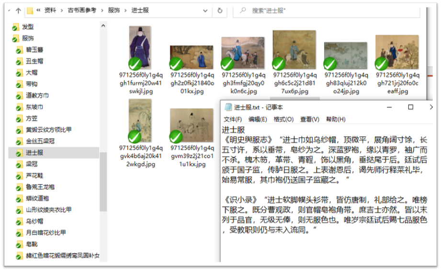Viewport: 441px width, 271px height.
Task: Click the 进士服 heading line in Notepad
Action: pyautogui.click(x=233, y=130)
